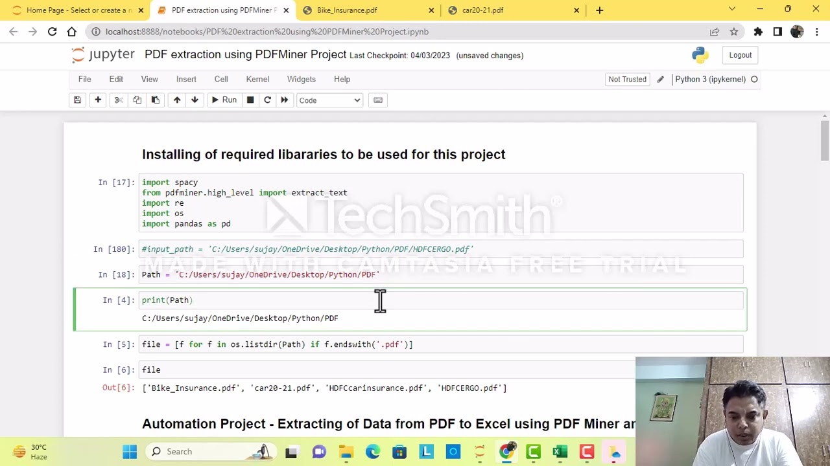Viewport: 830px width, 466px height.
Task: Paste cells below icon in the toolbar
Action: tap(155, 100)
